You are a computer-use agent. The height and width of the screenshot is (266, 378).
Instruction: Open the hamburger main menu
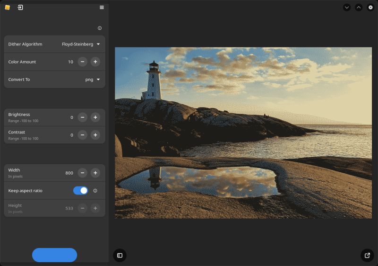tap(102, 8)
